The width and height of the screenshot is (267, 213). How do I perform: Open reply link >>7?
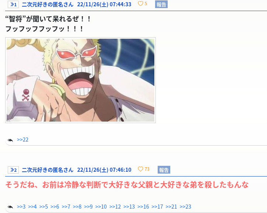point(66,206)
